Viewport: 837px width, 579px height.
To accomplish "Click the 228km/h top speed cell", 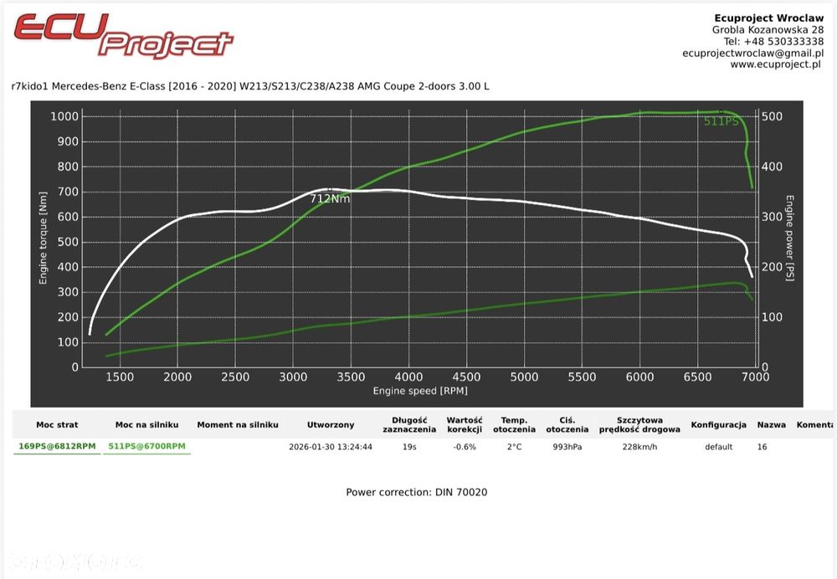I will pos(639,447).
